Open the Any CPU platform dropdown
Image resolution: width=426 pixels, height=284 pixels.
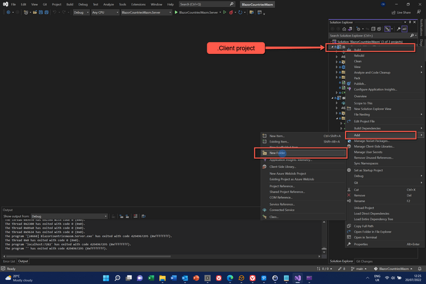(104, 12)
